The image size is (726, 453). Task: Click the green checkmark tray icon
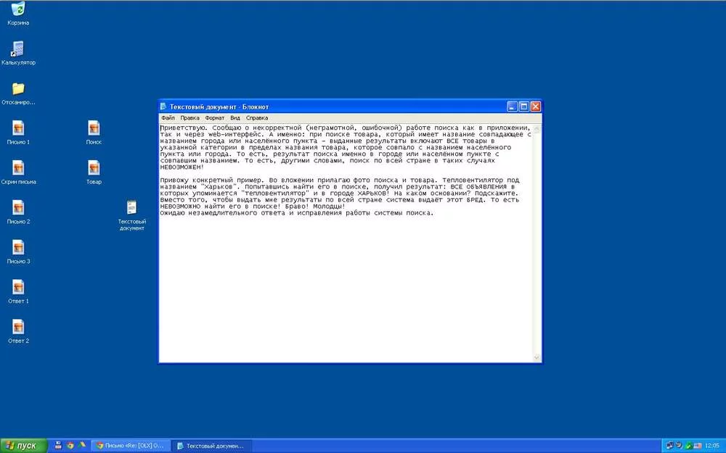(x=688, y=446)
